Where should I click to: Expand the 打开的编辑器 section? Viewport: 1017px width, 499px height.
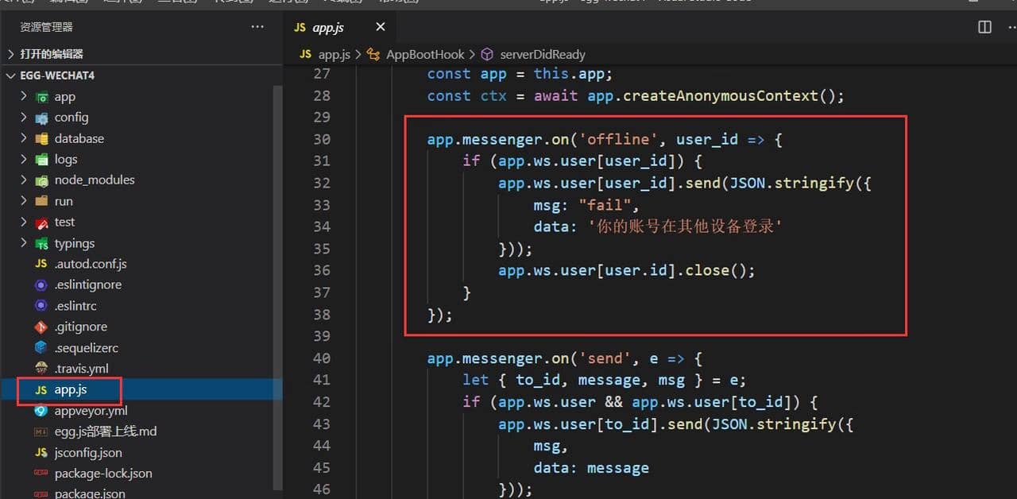pos(11,54)
